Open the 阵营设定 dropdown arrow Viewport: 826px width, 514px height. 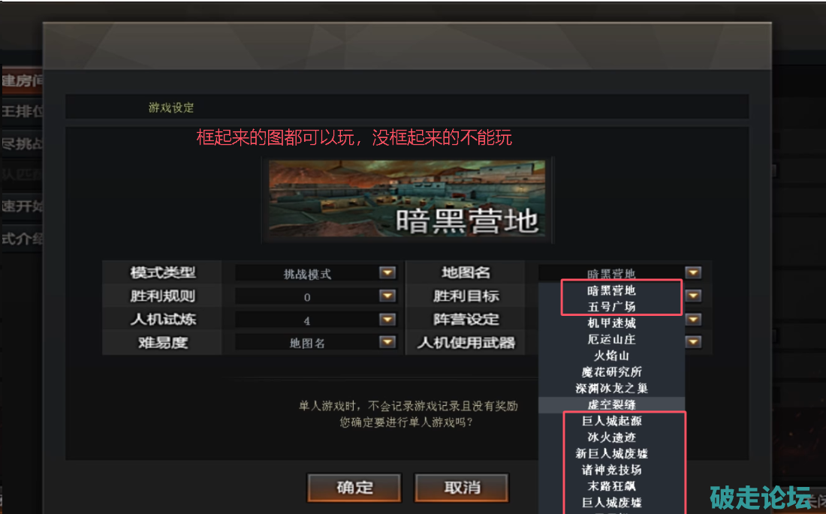693,319
